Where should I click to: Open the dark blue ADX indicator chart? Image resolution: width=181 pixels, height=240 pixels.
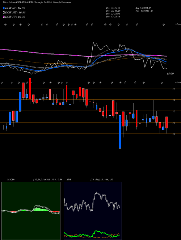(93, 211)
